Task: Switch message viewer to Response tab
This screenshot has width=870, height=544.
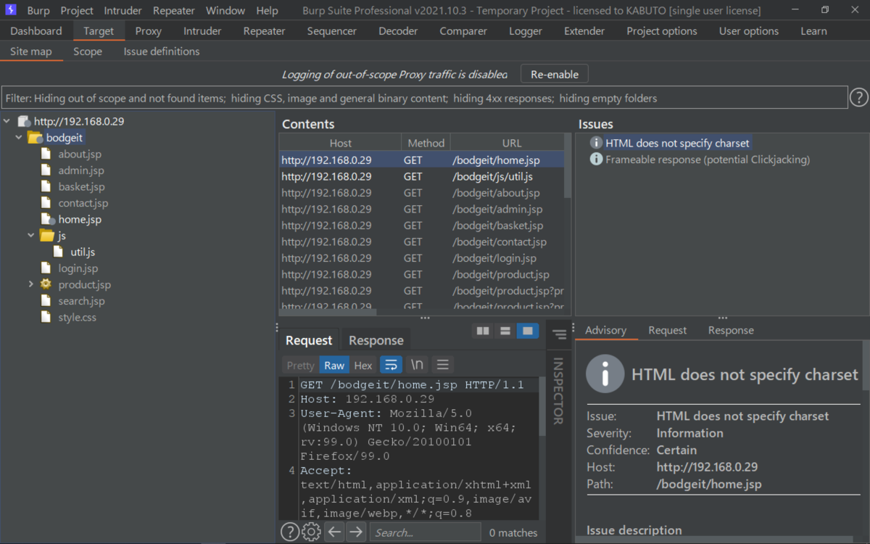Action: tap(376, 340)
